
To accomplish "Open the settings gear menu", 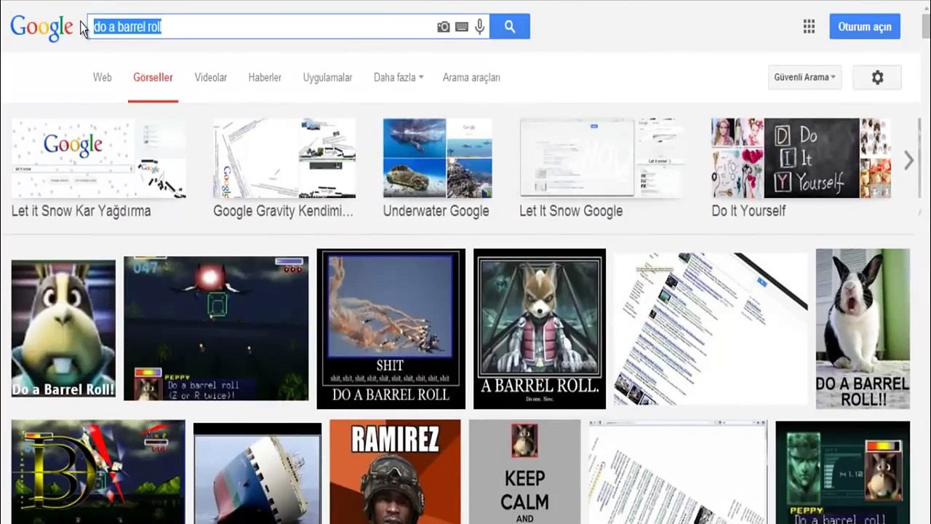I will pos(877,77).
